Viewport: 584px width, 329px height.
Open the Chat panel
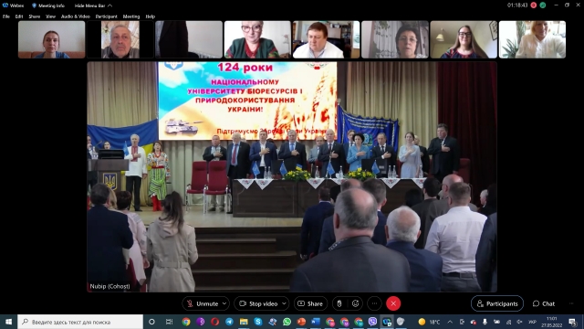pos(544,303)
